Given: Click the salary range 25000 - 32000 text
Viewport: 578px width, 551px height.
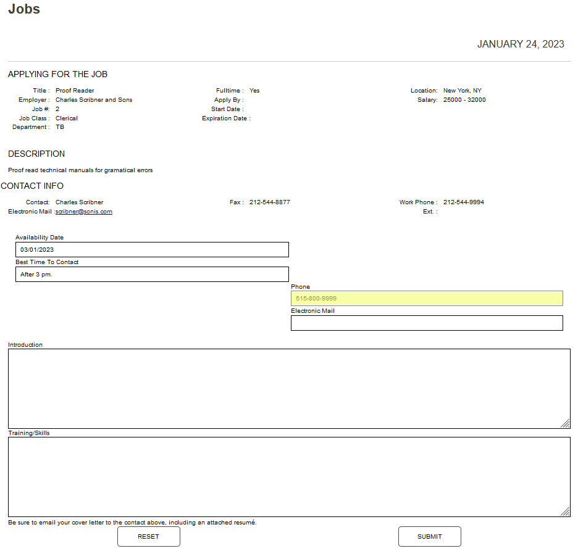Looking at the screenshot, I should (464, 99).
